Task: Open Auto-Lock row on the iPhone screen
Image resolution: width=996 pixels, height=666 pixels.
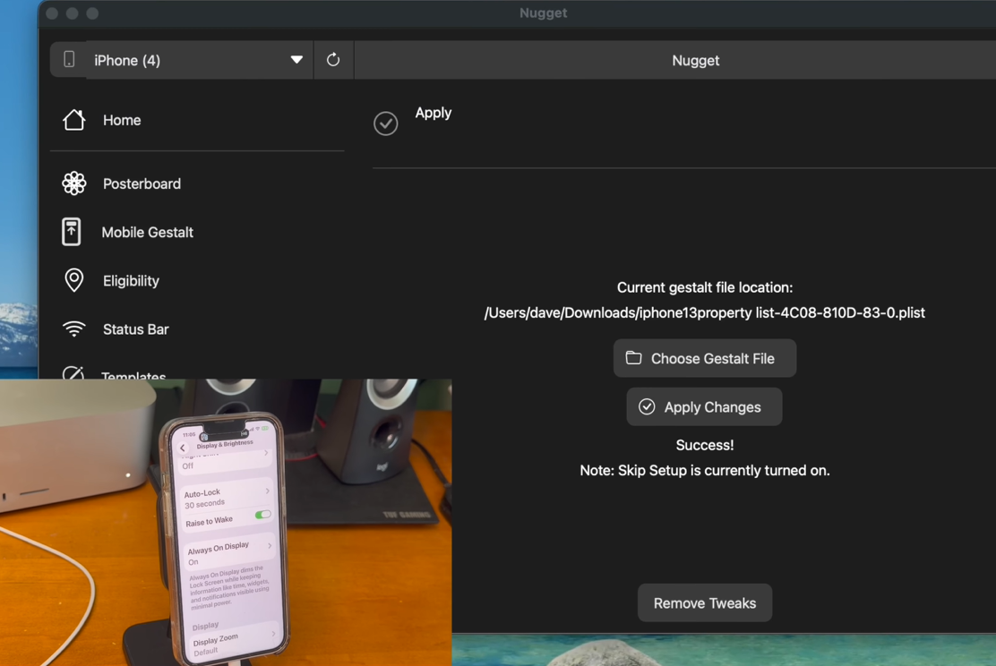Action: coord(226,497)
